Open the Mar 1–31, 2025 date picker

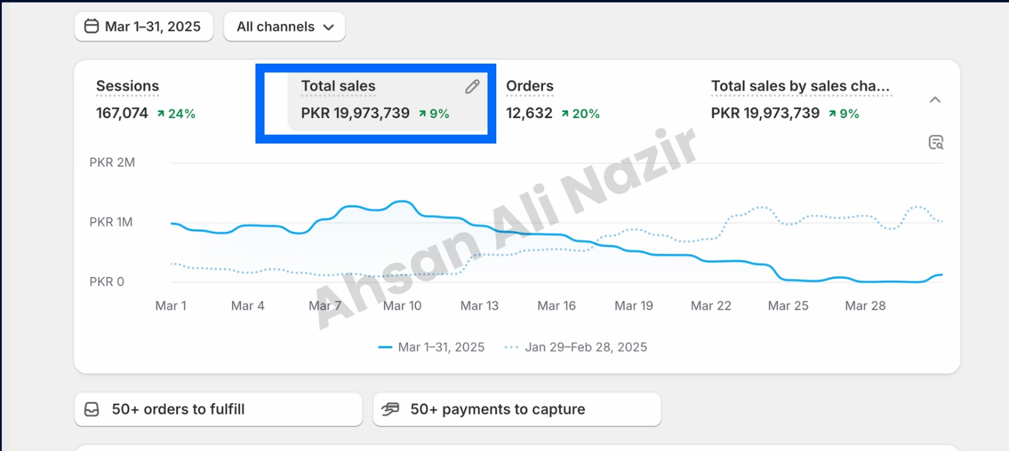[144, 26]
